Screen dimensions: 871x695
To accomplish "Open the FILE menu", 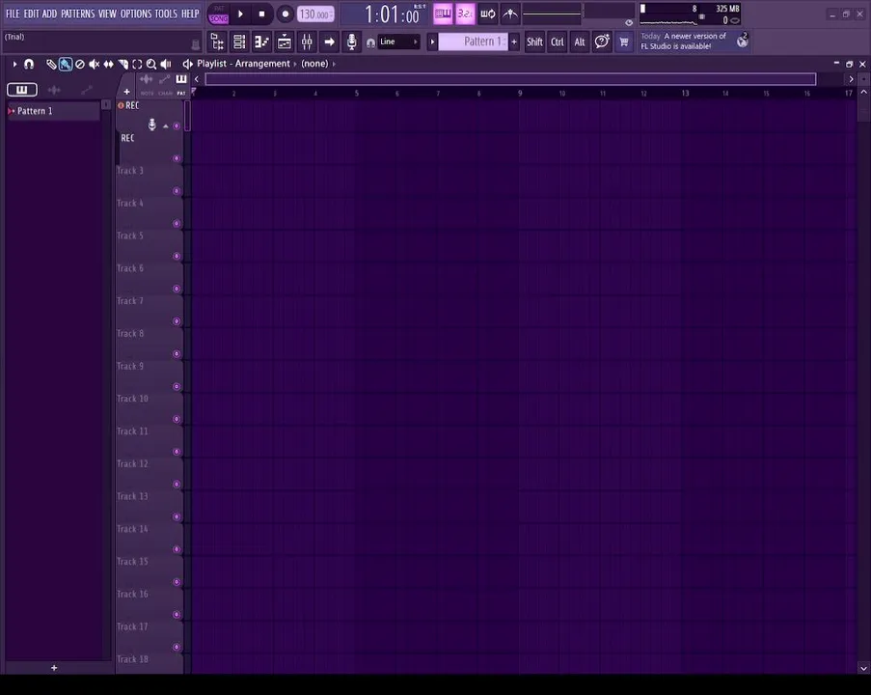I will tap(13, 14).
